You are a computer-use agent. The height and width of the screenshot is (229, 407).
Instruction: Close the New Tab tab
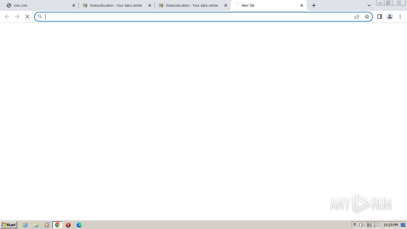(x=302, y=5)
